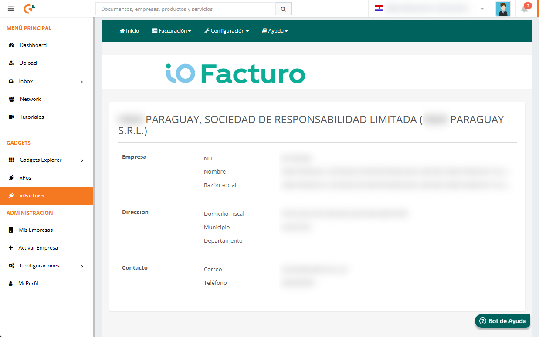The image size is (539, 337).
Task: Click the xPos plug icon
Action: coord(11,178)
